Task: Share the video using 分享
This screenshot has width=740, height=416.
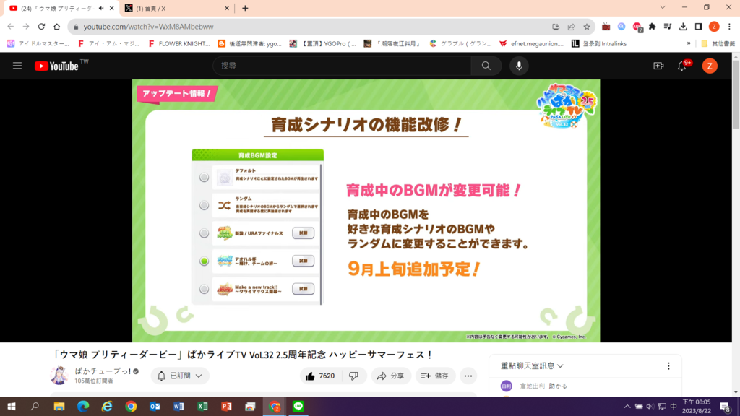Action: (390, 376)
